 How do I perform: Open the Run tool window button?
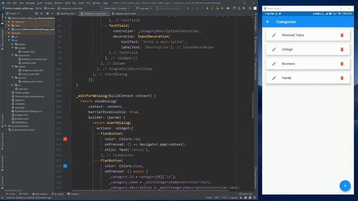click(11, 194)
